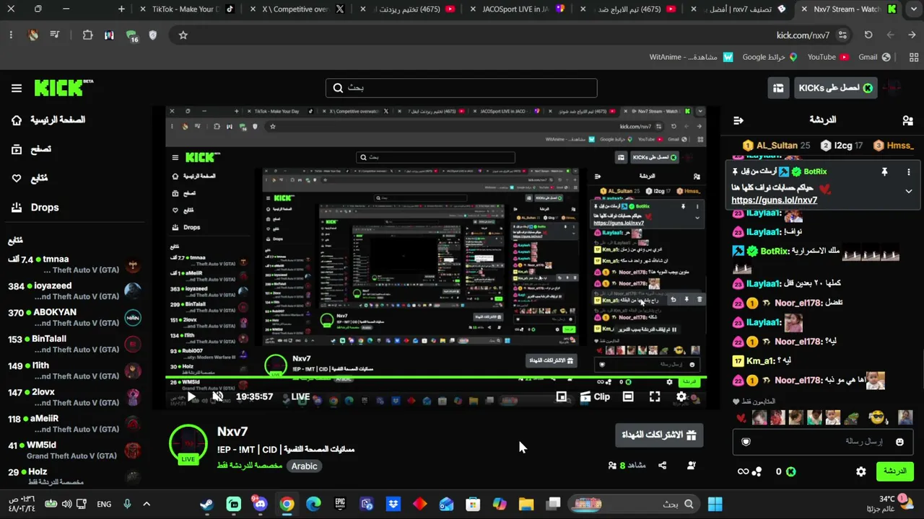The width and height of the screenshot is (924, 519).
Task: Open the emoji picker in chat box
Action: coord(899,442)
